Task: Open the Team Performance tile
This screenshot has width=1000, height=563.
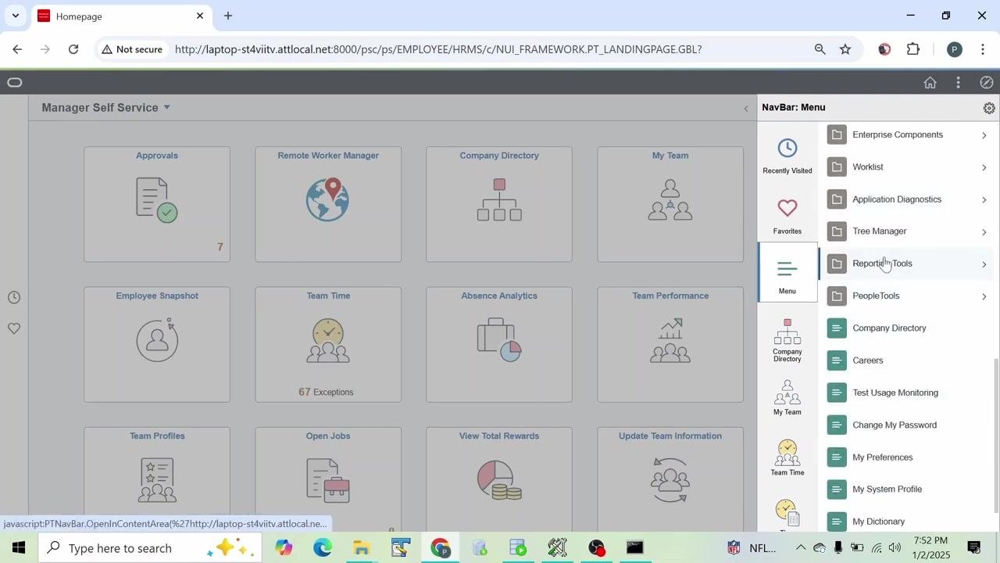Action: [x=670, y=344]
